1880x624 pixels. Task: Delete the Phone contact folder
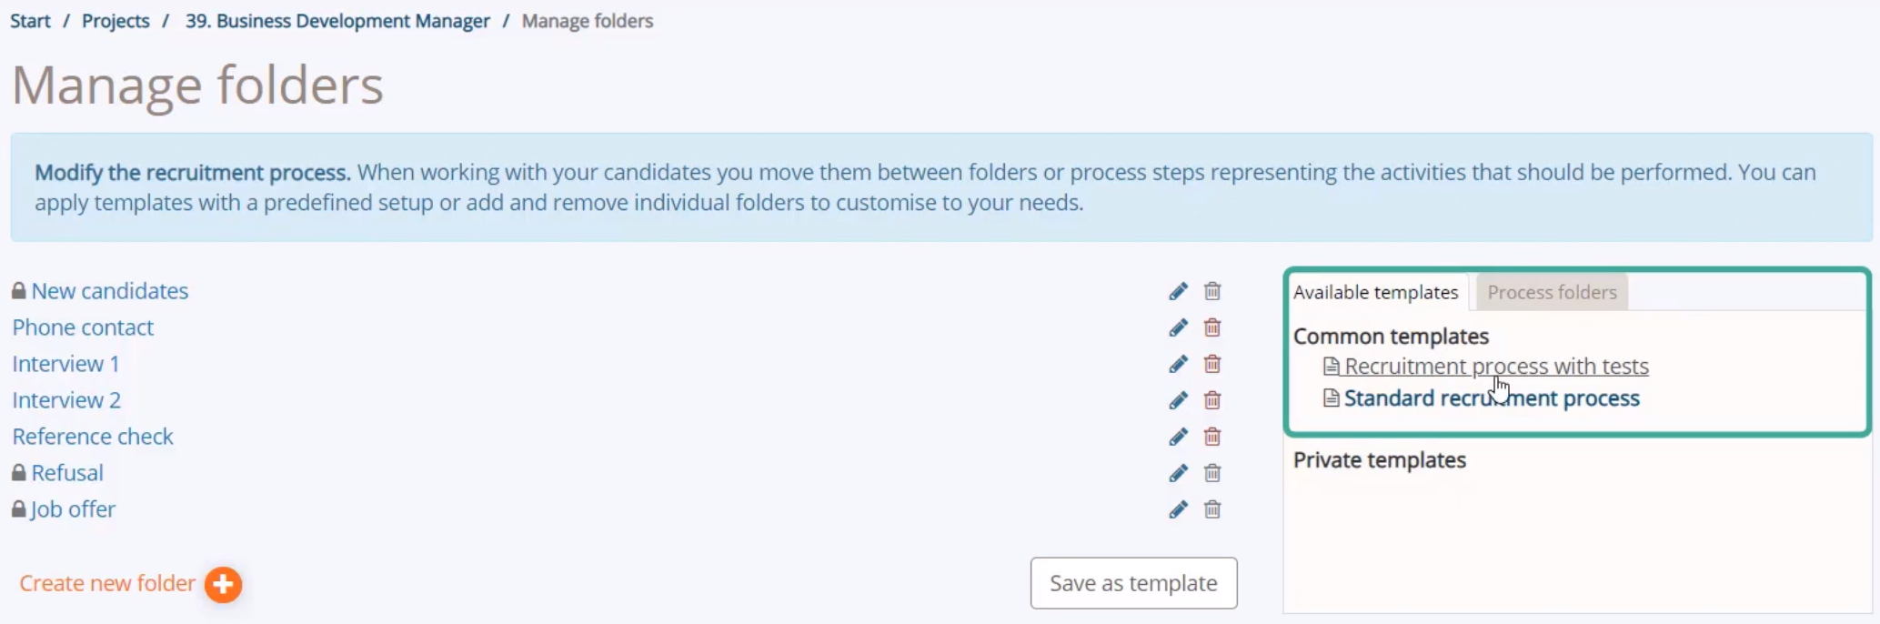click(1212, 327)
